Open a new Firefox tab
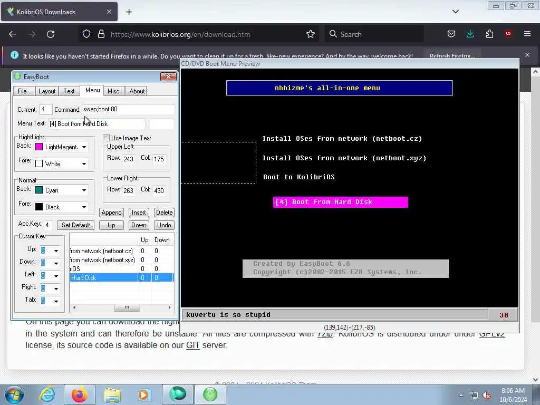540x405 pixels. (129, 12)
